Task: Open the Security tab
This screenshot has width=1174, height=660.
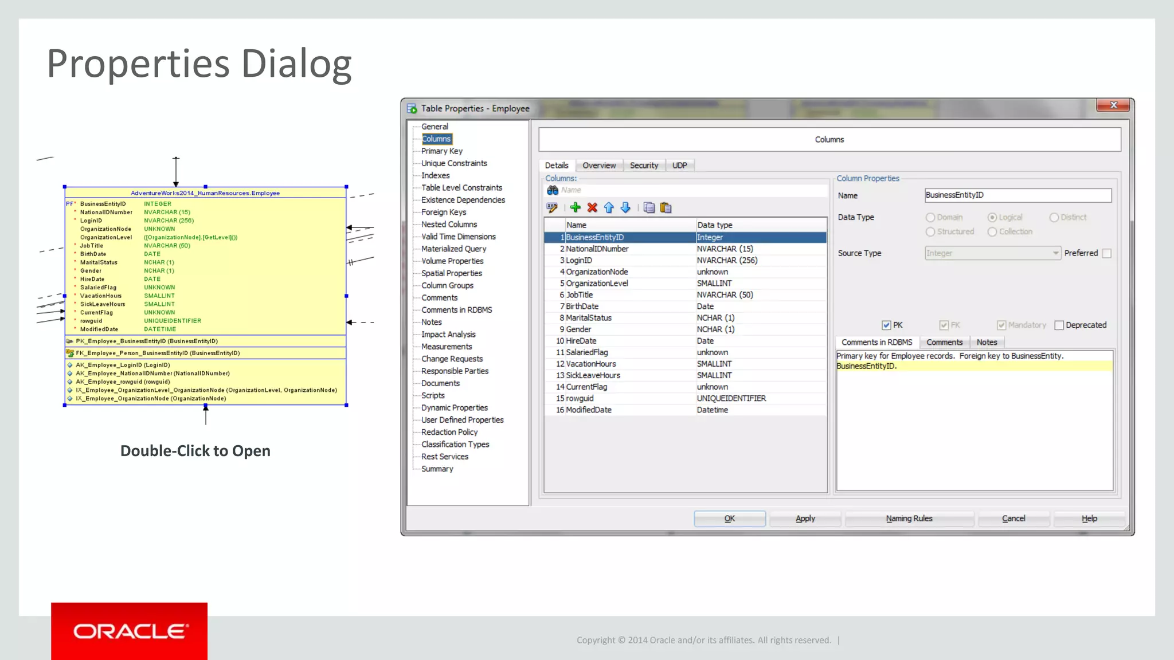Action: tap(644, 166)
